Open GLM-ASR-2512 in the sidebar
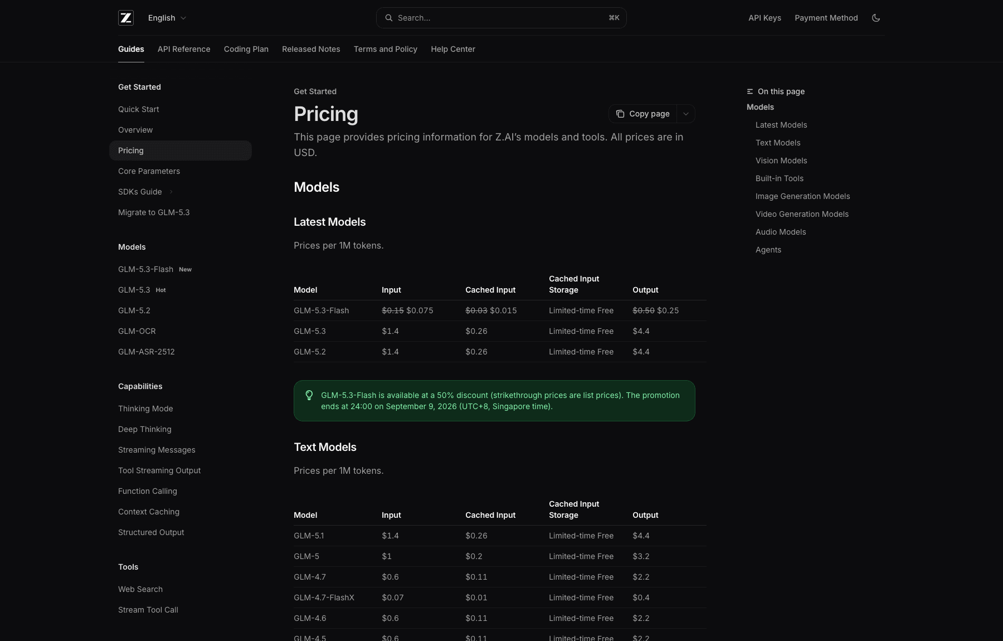This screenshot has height=641, width=1003. click(x=181, y=352)
